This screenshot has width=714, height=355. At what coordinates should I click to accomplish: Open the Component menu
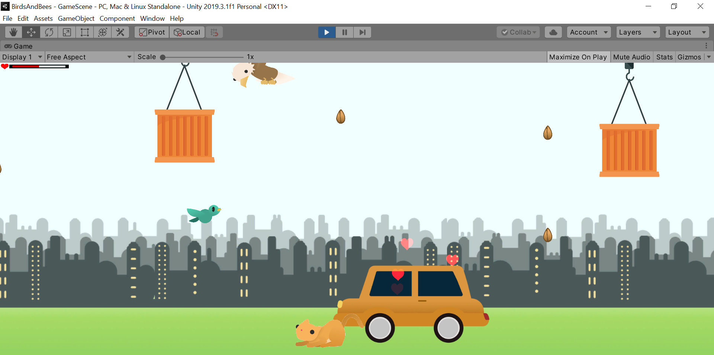[117, 18]
